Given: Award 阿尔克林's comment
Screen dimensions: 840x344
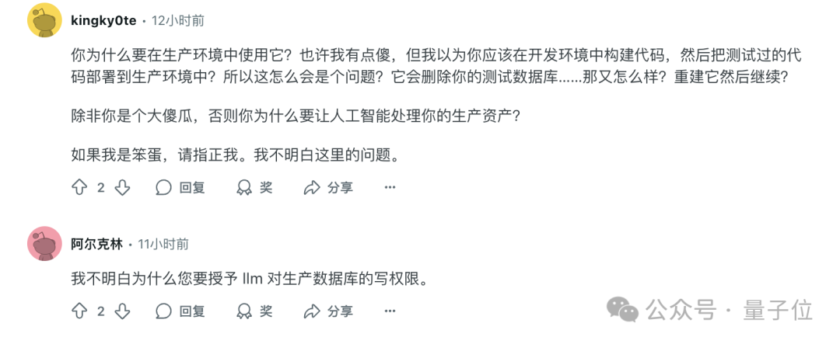Looking at the screenshot, I should coord(254,311).
